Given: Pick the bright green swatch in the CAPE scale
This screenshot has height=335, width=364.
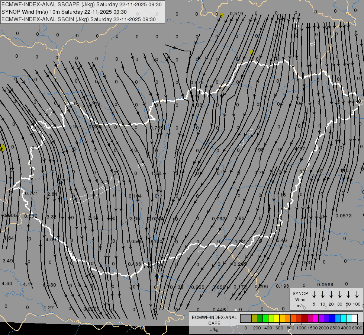Looking at the screenshot, I should click(265, 318).
